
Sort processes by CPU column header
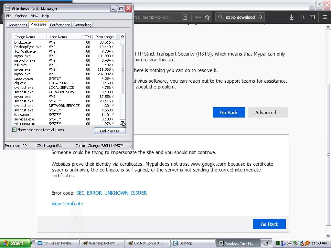[87, 37]
